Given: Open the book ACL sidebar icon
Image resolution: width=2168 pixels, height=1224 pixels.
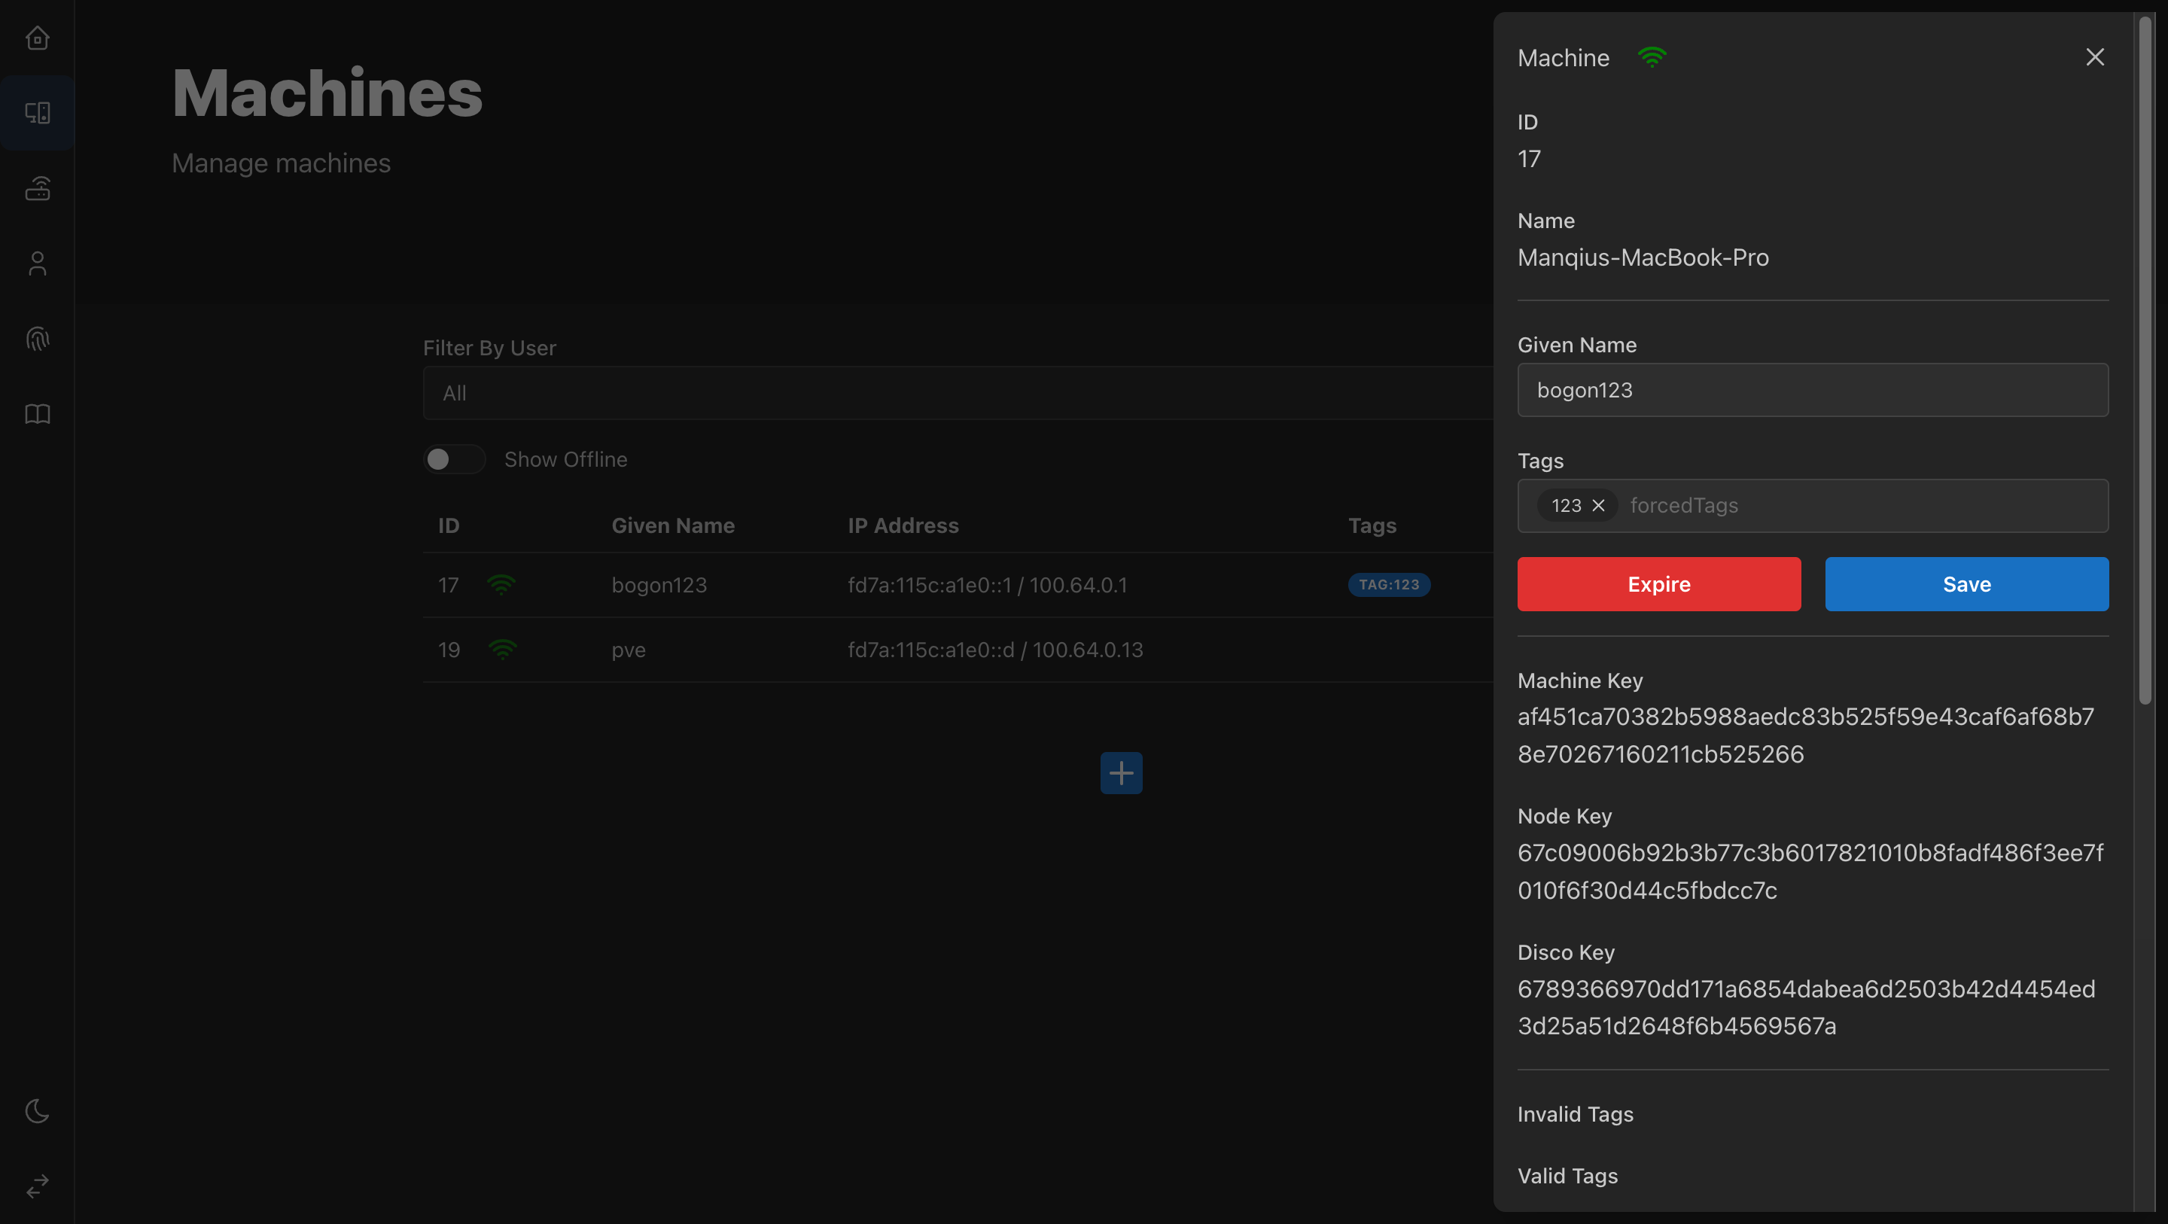Looking at the screenshot, I should (x=37, y=414).
